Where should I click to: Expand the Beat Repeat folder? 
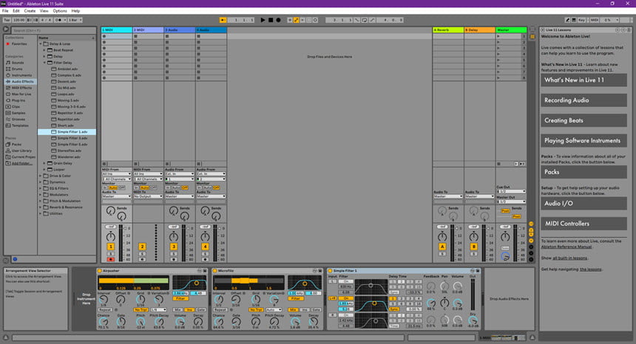click(44, 50)
